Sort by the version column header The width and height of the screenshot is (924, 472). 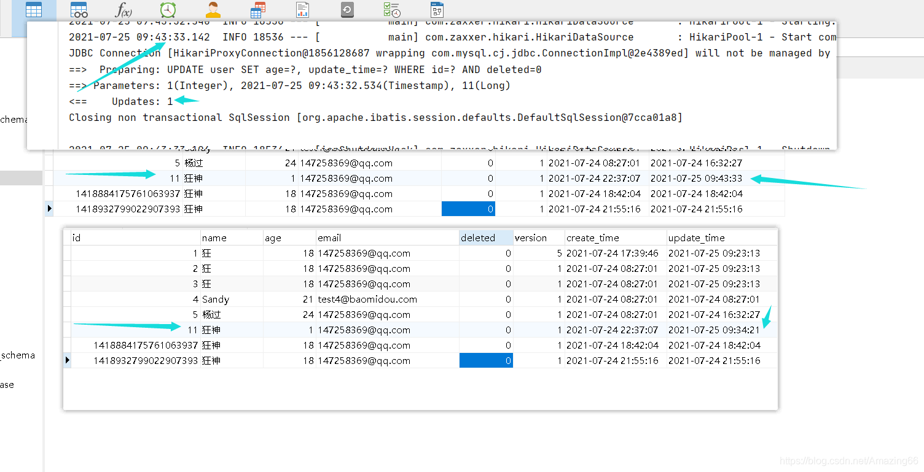click(539, 238)
